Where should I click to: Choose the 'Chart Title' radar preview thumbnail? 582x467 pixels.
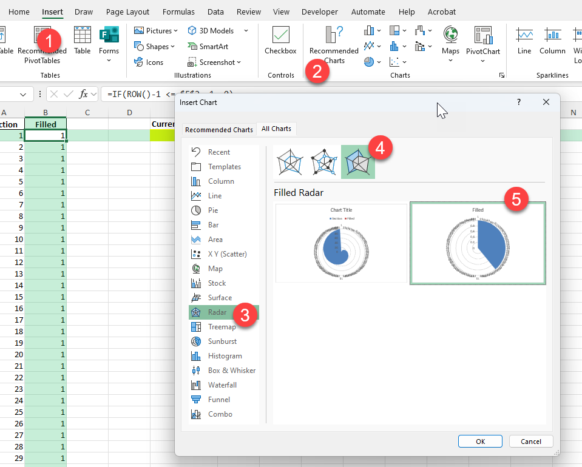click(341, 243)
